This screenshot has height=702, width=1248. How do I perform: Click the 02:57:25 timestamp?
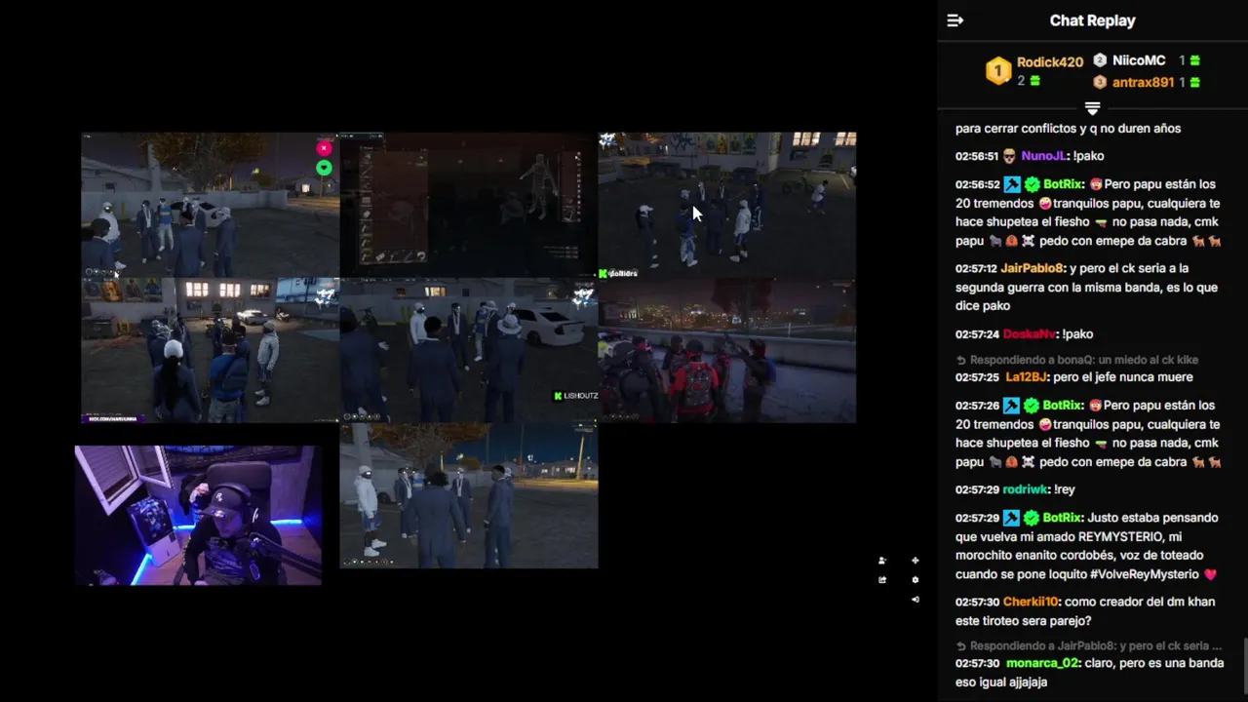click(977, 377)
